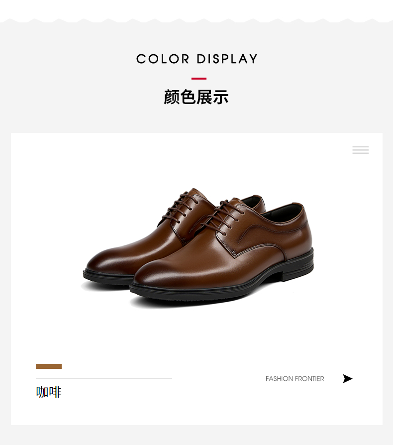Screen dimensions: 393x445
Task: Click the wavy top edge border
Action: 196,20
